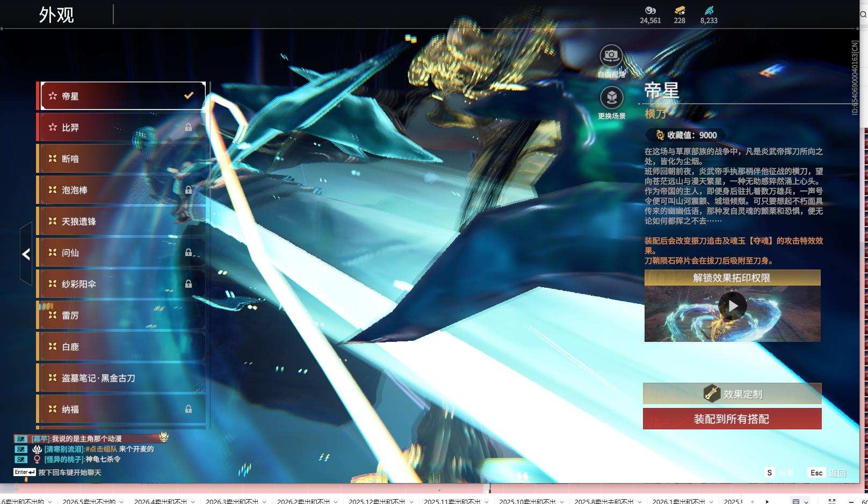Click the change scene (更换场景) icon
This screenshot has width=868, height=504.
[611, 98]
